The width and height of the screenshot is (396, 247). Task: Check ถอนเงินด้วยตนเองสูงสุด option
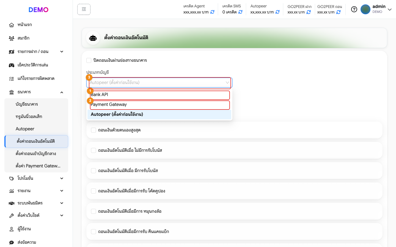[94, 130]
